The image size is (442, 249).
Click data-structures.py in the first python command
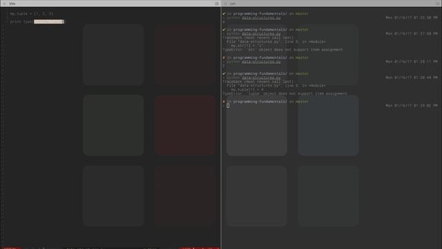(x=261, y=17)
